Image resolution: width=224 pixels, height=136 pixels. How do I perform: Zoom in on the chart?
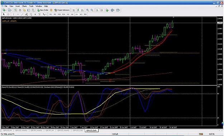point(87,10)
